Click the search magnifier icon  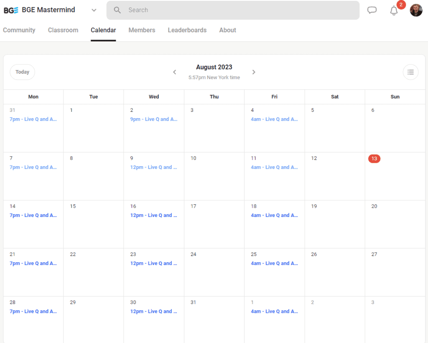click(x=117, y=10)
